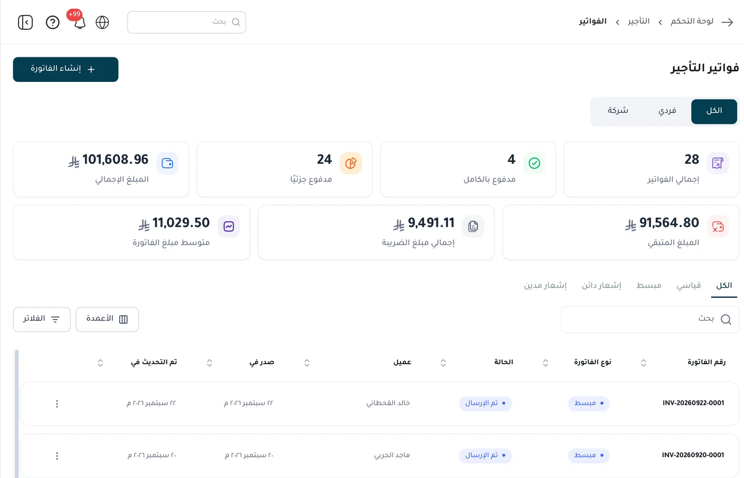Click the 28 total invoices count

[692, 160]
